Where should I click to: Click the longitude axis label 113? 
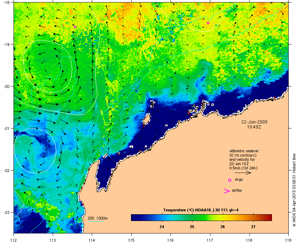pos(53,240)
